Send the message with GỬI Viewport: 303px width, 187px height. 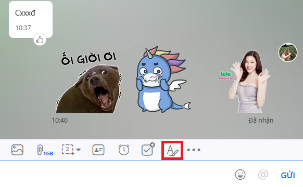coord(288,175)
